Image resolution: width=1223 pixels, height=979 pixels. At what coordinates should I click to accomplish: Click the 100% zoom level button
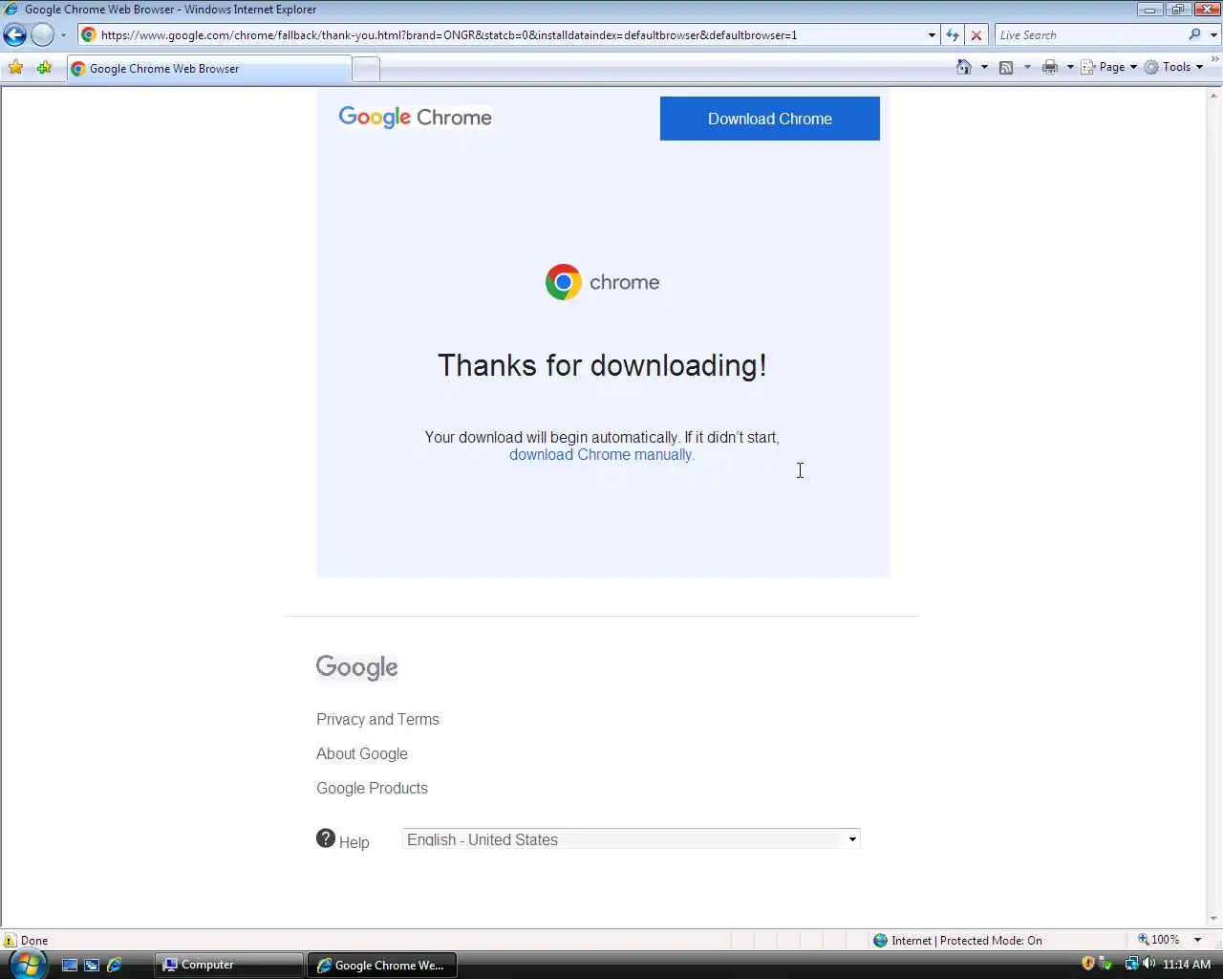pos(1158,940)
